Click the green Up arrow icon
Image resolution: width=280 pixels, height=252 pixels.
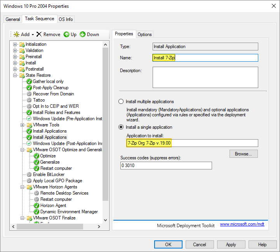click(x=66, y=35)
